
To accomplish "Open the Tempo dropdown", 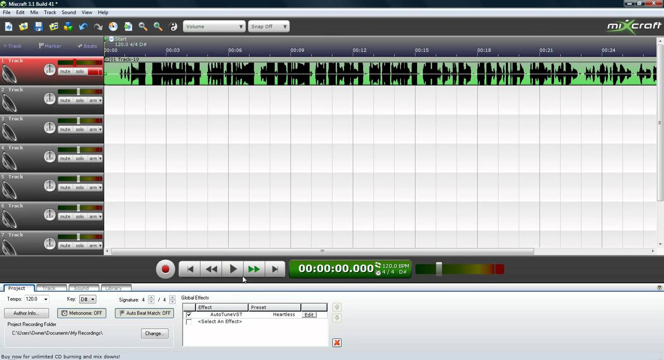I will coord(46,299).
